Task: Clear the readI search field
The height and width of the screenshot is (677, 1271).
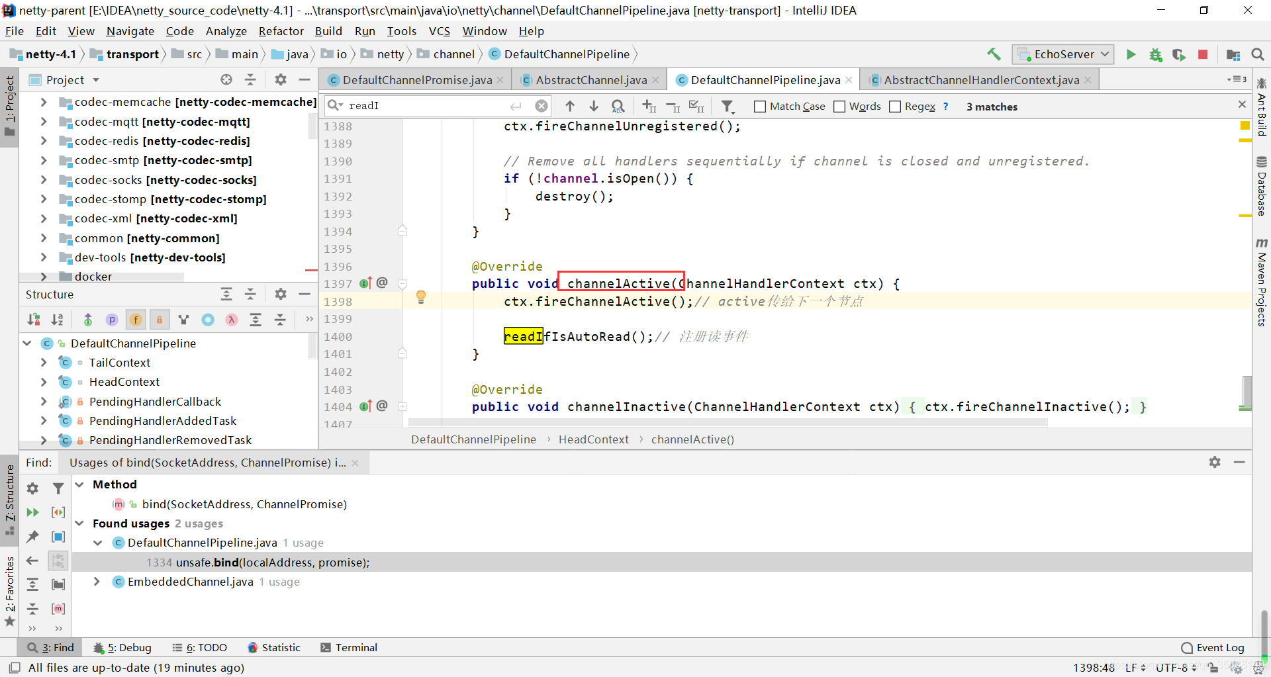Action: [541, 106]
